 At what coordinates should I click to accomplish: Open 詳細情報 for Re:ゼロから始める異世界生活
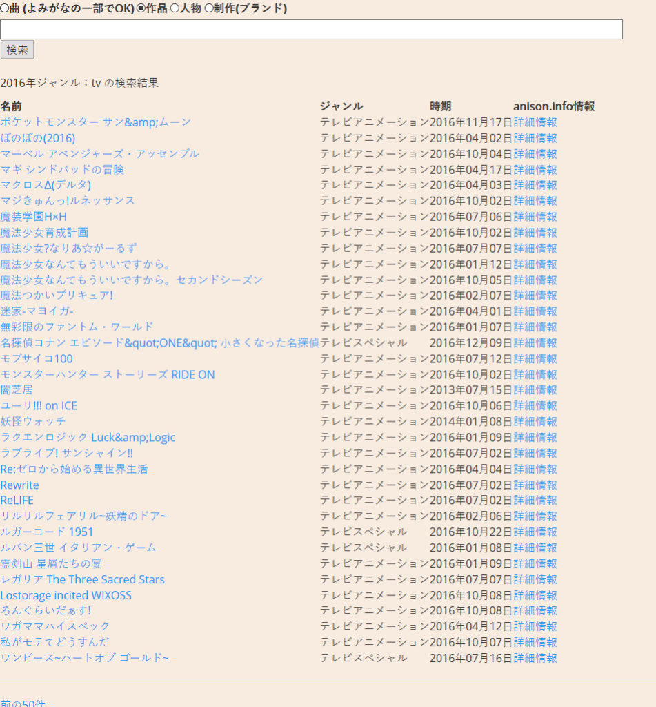click(x=535, y=469)
